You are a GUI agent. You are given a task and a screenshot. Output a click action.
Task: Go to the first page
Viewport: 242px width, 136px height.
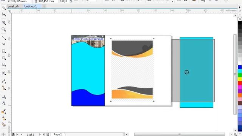coord(17,134)
